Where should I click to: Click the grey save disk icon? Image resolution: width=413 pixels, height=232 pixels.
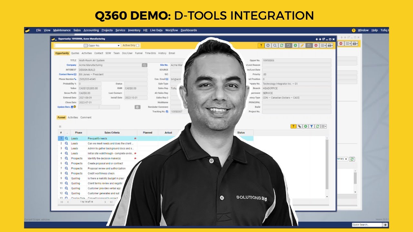[309, 45]
